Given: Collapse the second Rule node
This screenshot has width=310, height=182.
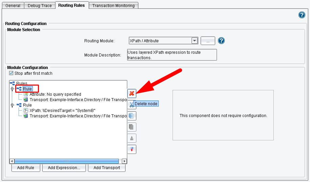Looking at the screenshot, I should [13, 105].
